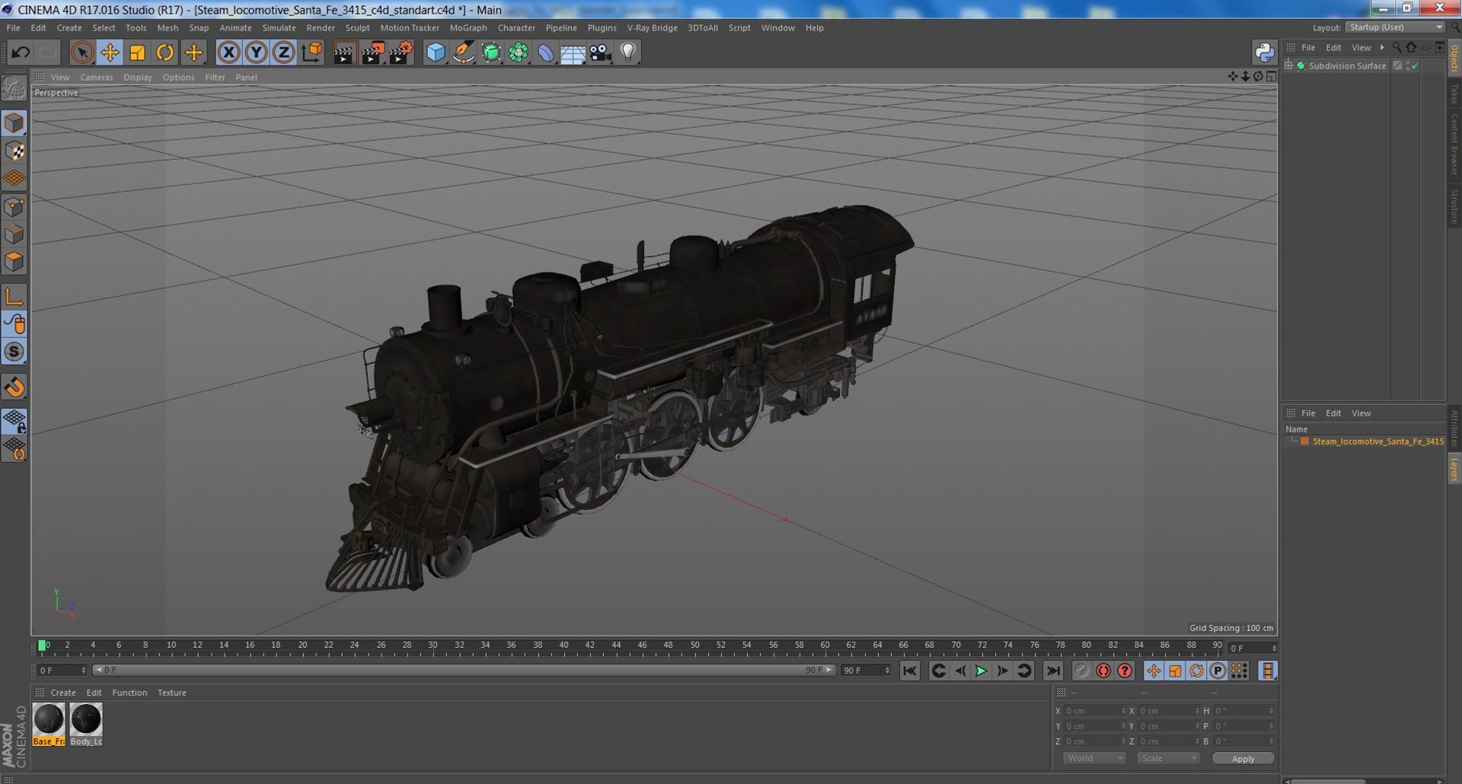The height and width of the screenshot is (784, 1462).
Task: Switch to Model mode
Action: [x=14, y=123]
